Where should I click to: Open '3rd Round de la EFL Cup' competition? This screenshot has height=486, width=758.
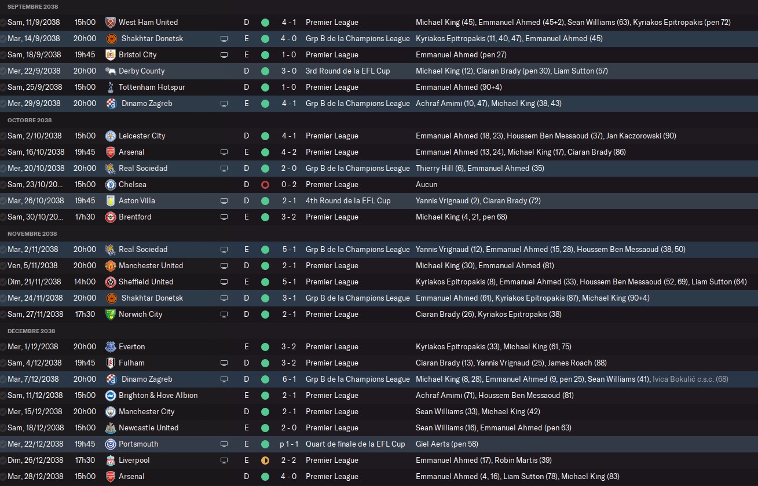348,71
